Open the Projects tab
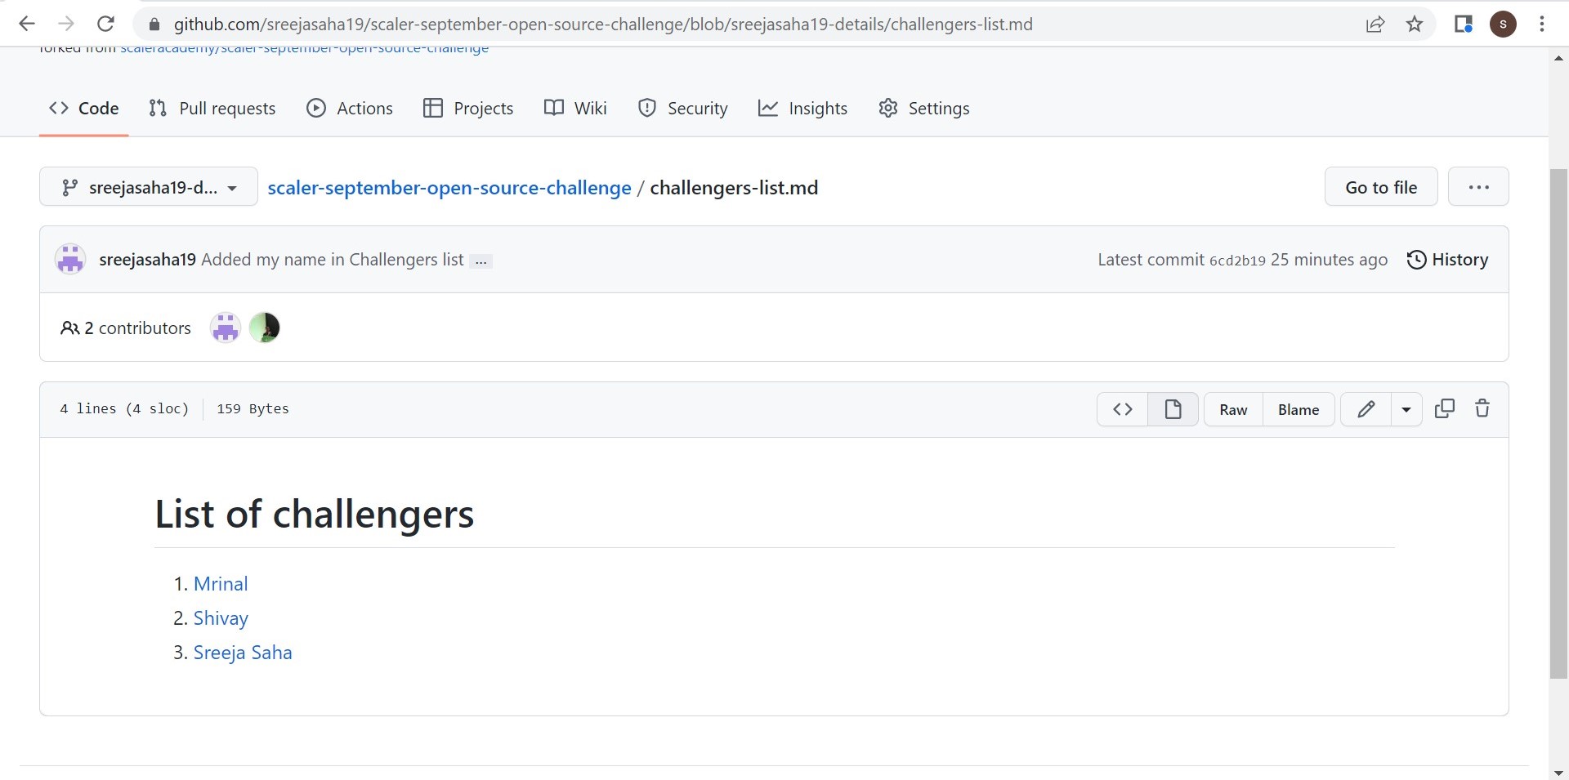 click(x=468, y=109)
